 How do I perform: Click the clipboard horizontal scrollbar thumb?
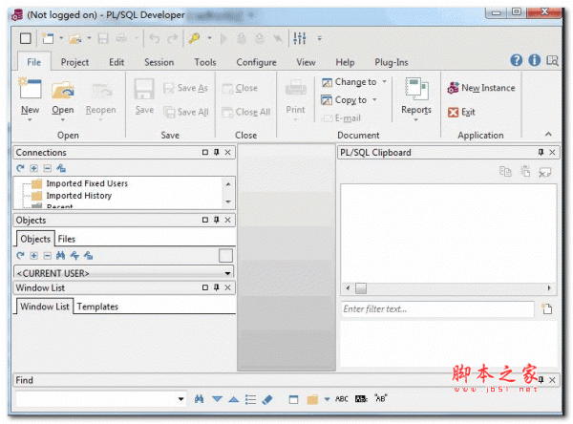coord(361,288)
